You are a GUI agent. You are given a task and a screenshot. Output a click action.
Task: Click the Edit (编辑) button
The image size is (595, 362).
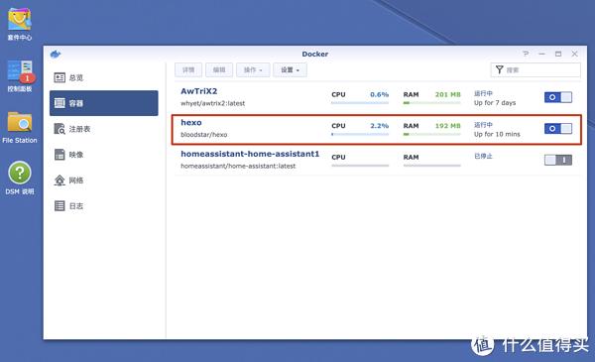(219, 69)
